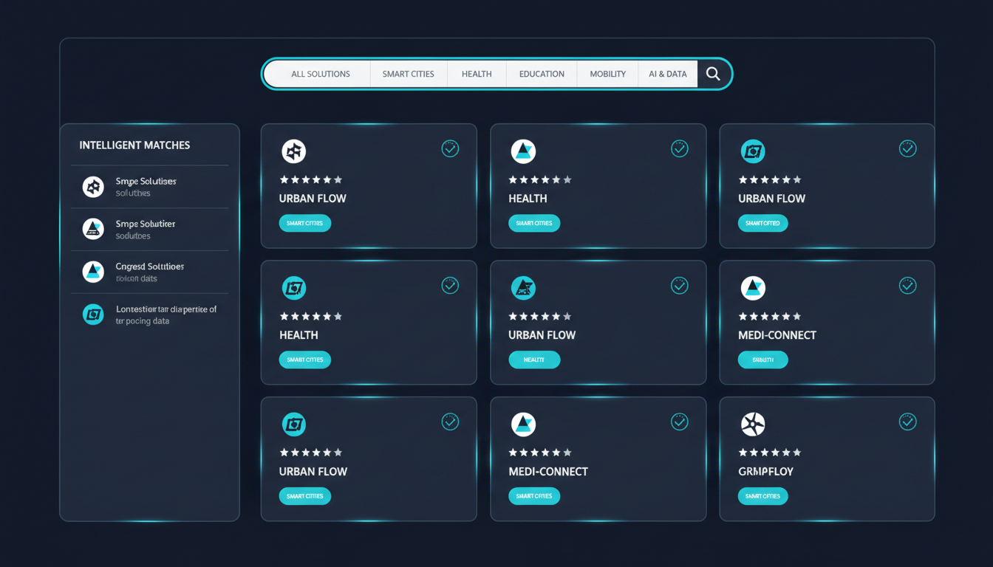Select the SMART CITIES filter tab

click(409, 74)
